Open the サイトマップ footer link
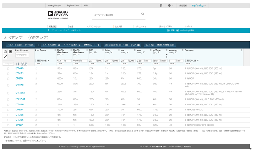This screenshot has width=253, height=151. (x=145, y=147)
